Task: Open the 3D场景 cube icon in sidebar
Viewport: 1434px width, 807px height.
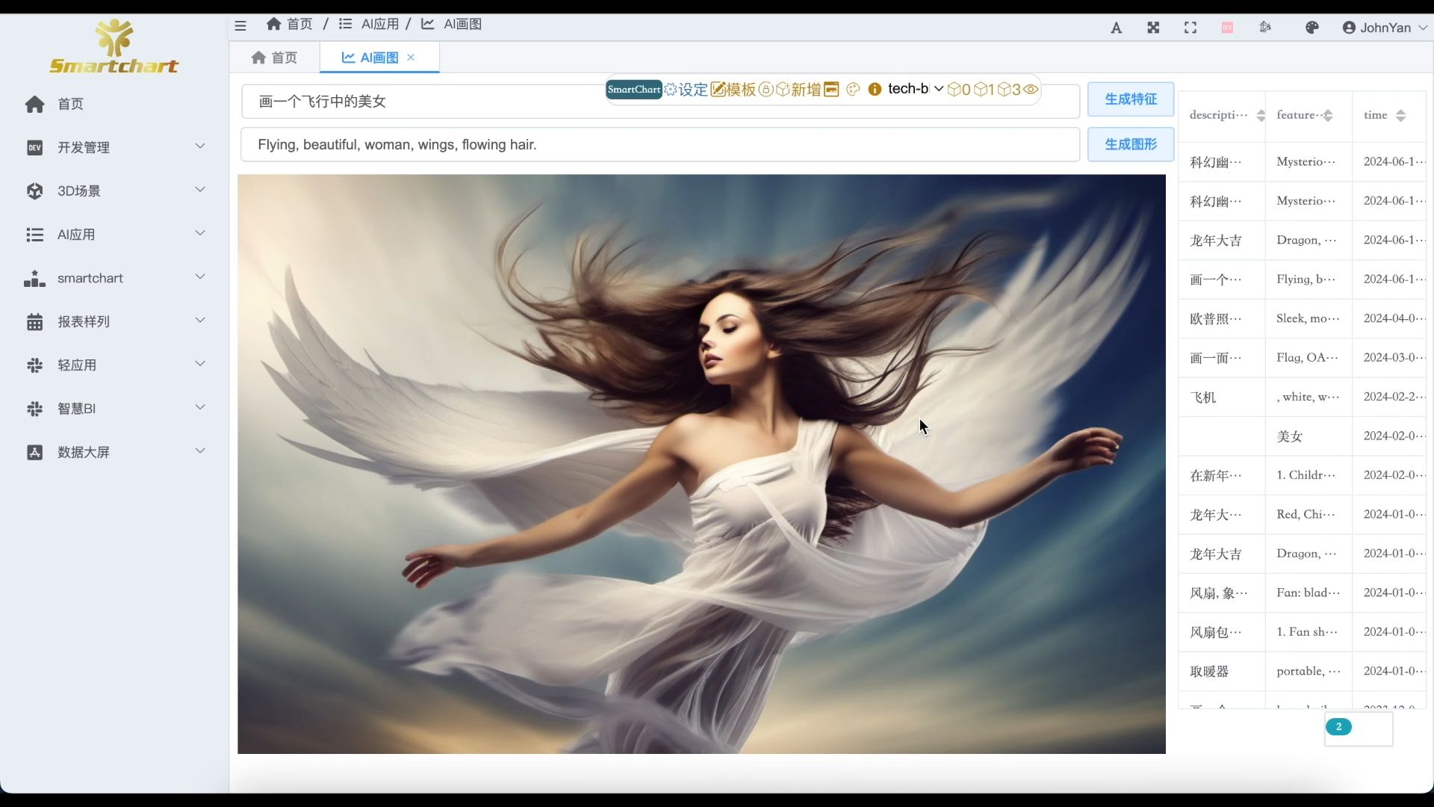Action: (x=34, y=191)
